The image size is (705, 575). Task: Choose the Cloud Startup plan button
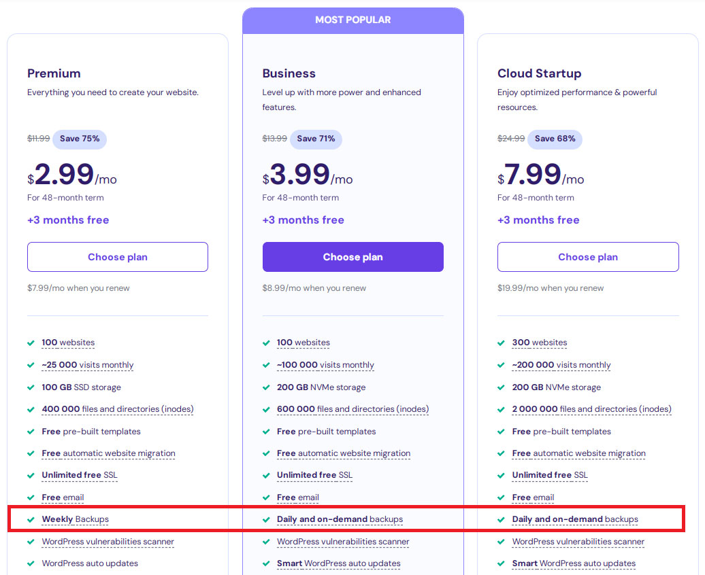click(588, 257)
